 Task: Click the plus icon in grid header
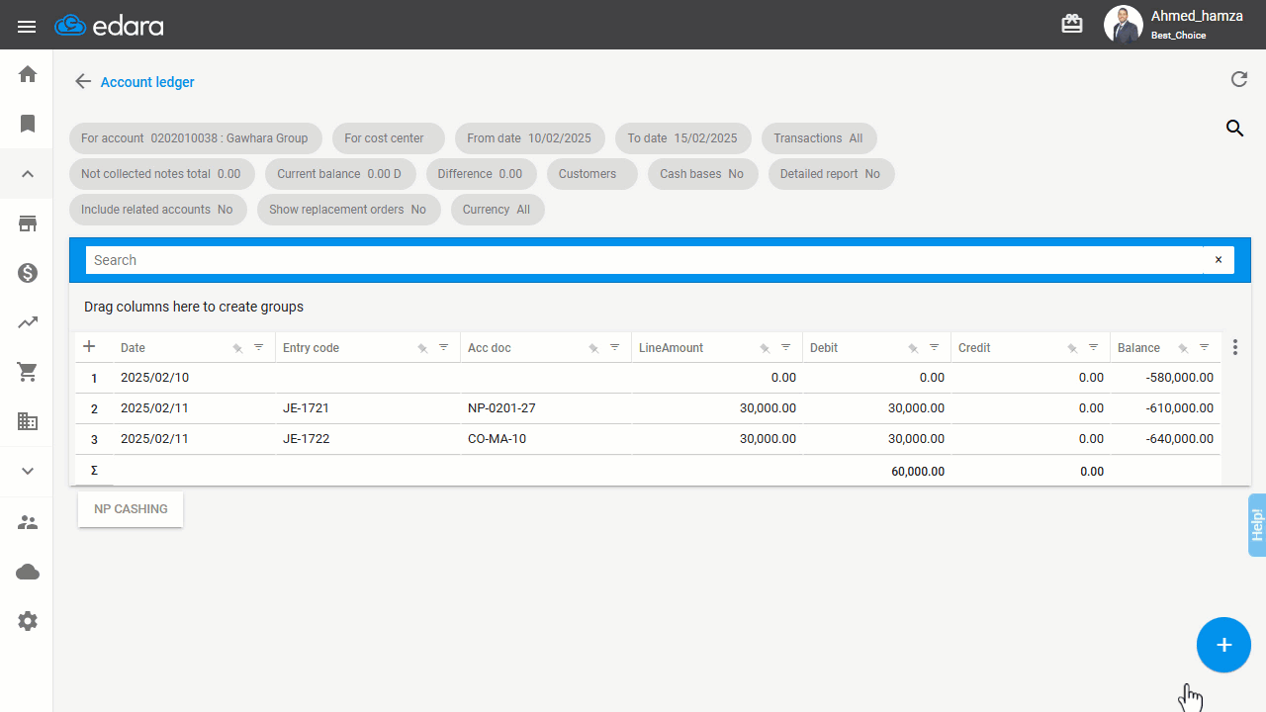[89, 346]
